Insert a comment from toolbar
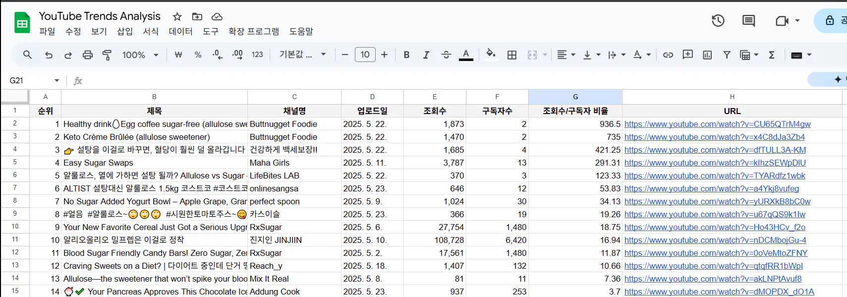847x297 pixels. [688, 55]
